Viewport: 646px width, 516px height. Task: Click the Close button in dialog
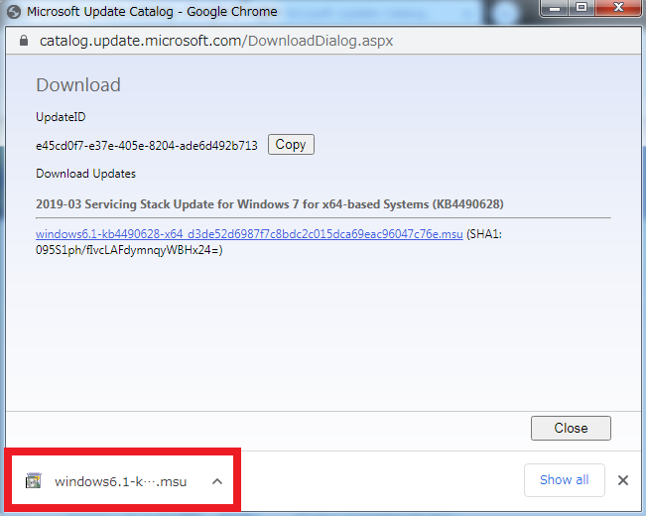pyautogui.click(x=571, y=428)
